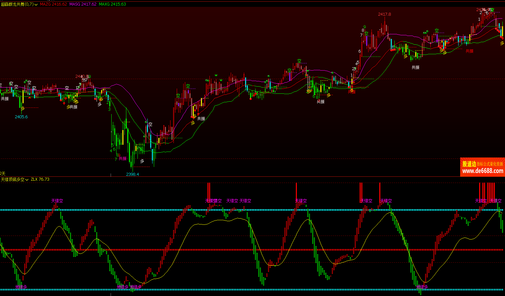505x296 pixels.
Task: Expand the 天缘顶底多空 indicator dropdown arrow
Action: 27,180
